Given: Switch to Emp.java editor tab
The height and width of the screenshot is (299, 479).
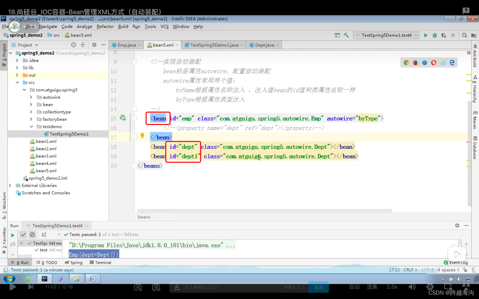Looking at the screenshot, I should [126, 45].
